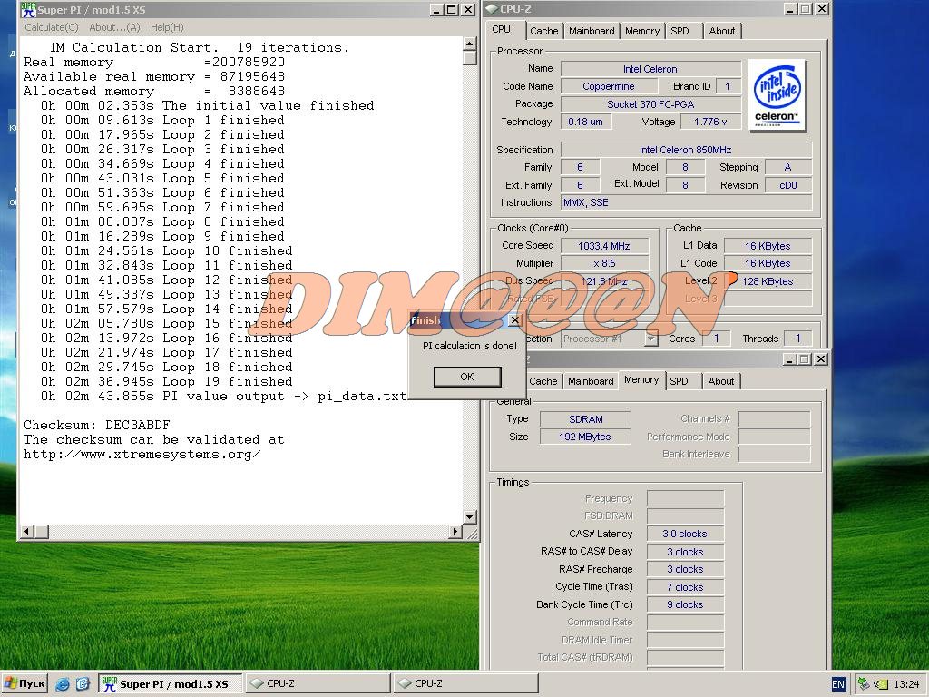Click the 13:24 system clock
This screenshot has width=929, height=697.
click(906, 684)
